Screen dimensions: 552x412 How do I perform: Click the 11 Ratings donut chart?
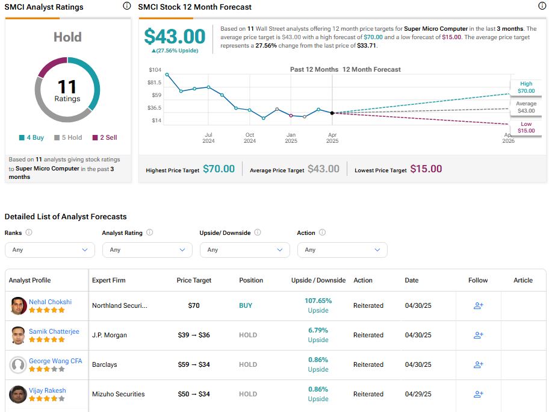(67, 90)
